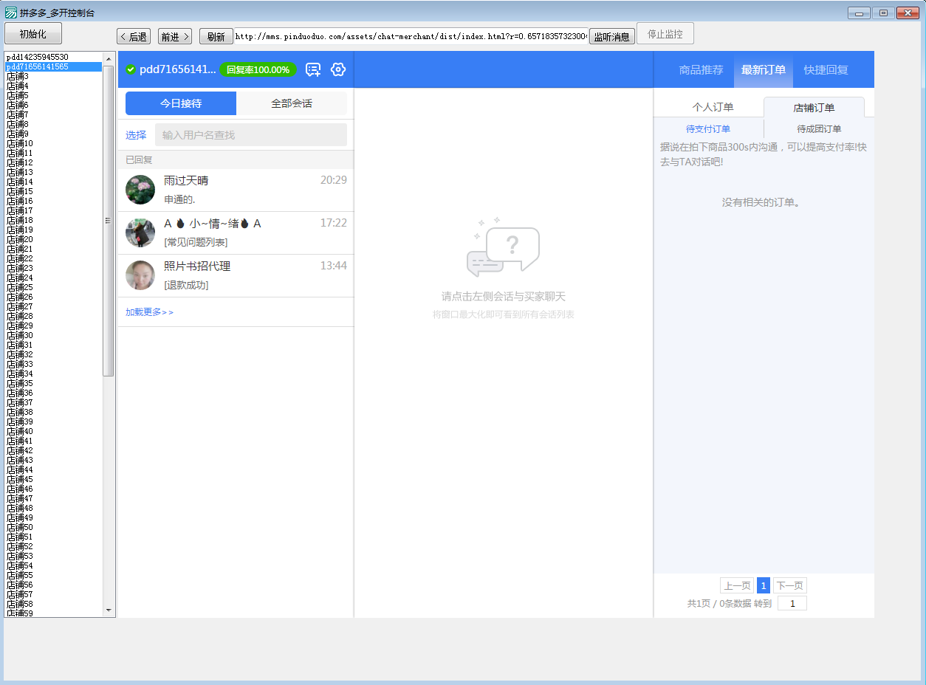Click the username search input field
926x685 pixels.
pos(251,135)
